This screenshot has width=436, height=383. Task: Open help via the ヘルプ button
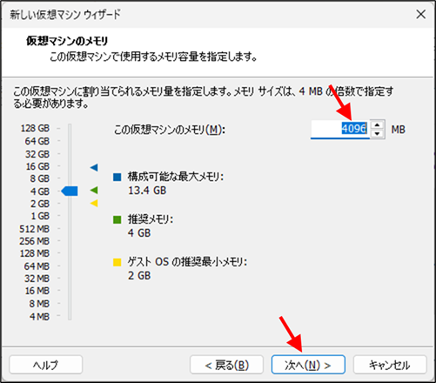pyautogui.click(x=46, y=365)
